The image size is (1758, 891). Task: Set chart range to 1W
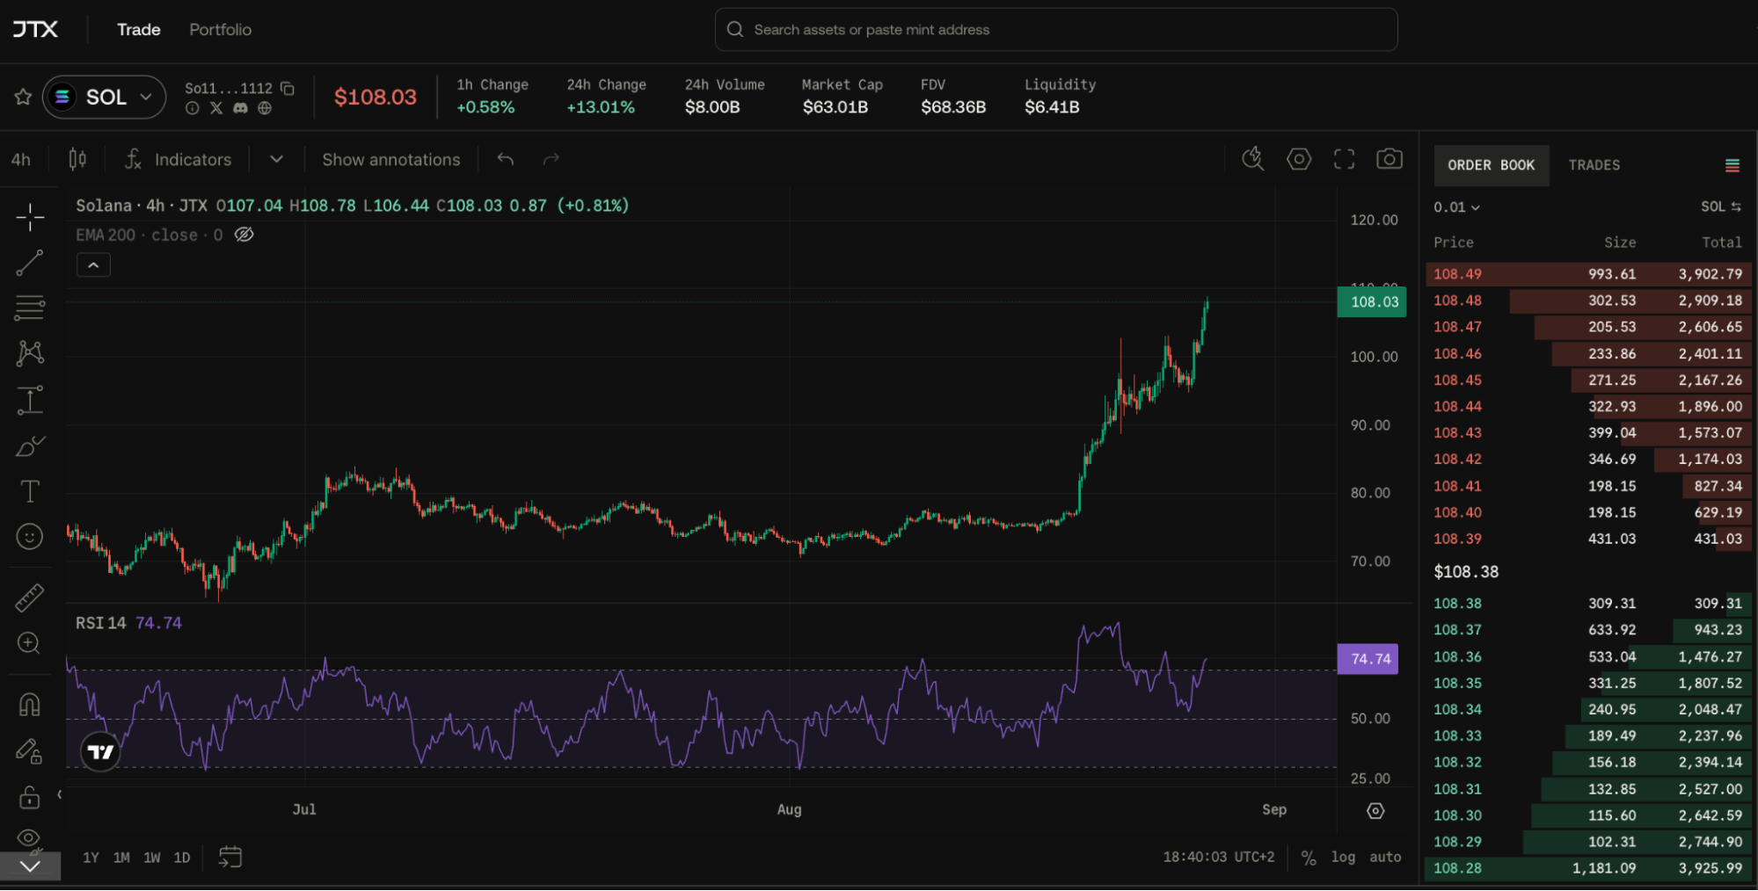[x=152, y=858]
